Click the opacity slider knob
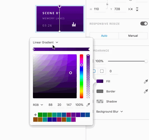This screenshot has width=149, height=140. click(146, 61)
